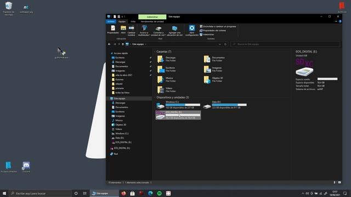The height and width of the screenshot is (197, 351).
Task: Select the Objetos 3D folder in Carpetas
Action: [x=213, y=79]
